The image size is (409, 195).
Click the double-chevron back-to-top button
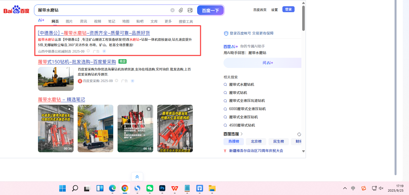pos(137,177)
